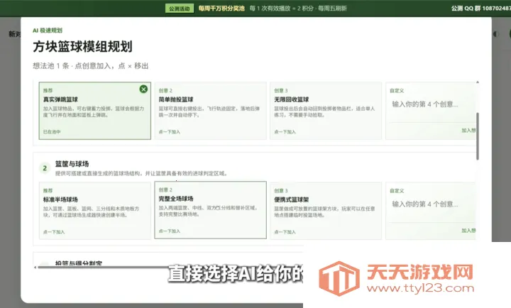Select the 真实弹跳篮球 recommended card
The image size is (511, 308).
pos(95,111)
